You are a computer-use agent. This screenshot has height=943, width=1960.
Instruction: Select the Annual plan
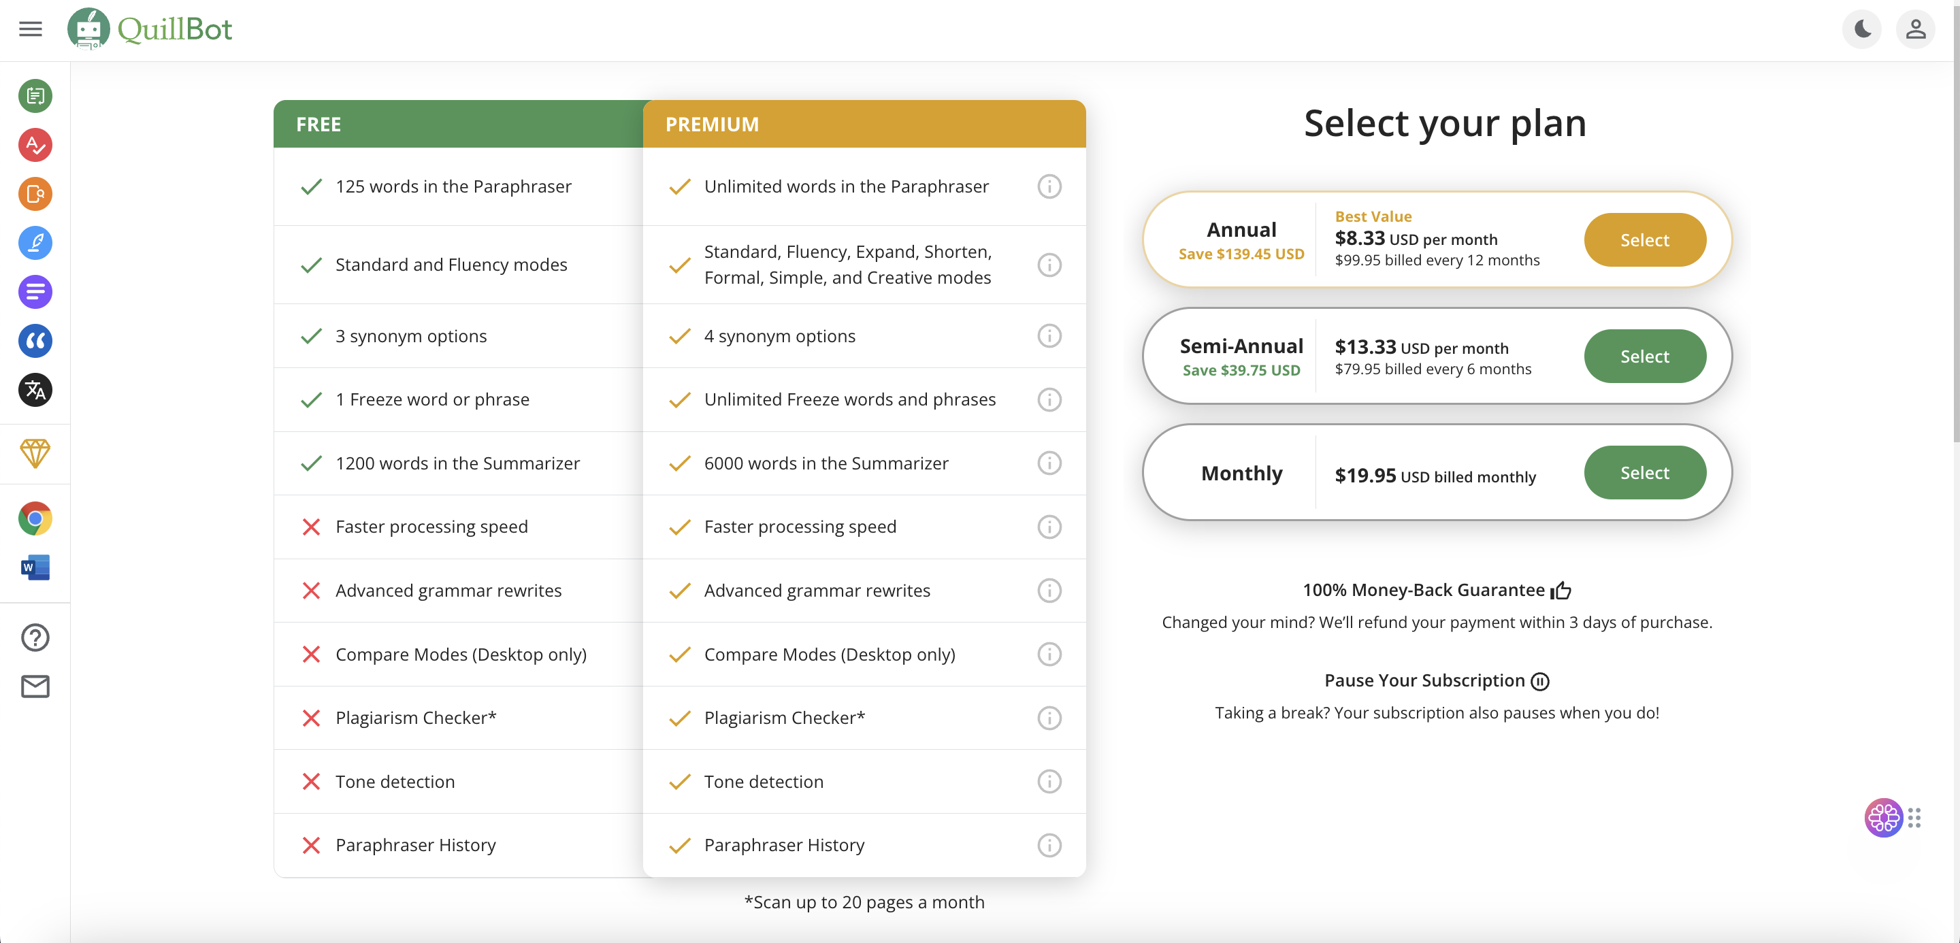1644,239
